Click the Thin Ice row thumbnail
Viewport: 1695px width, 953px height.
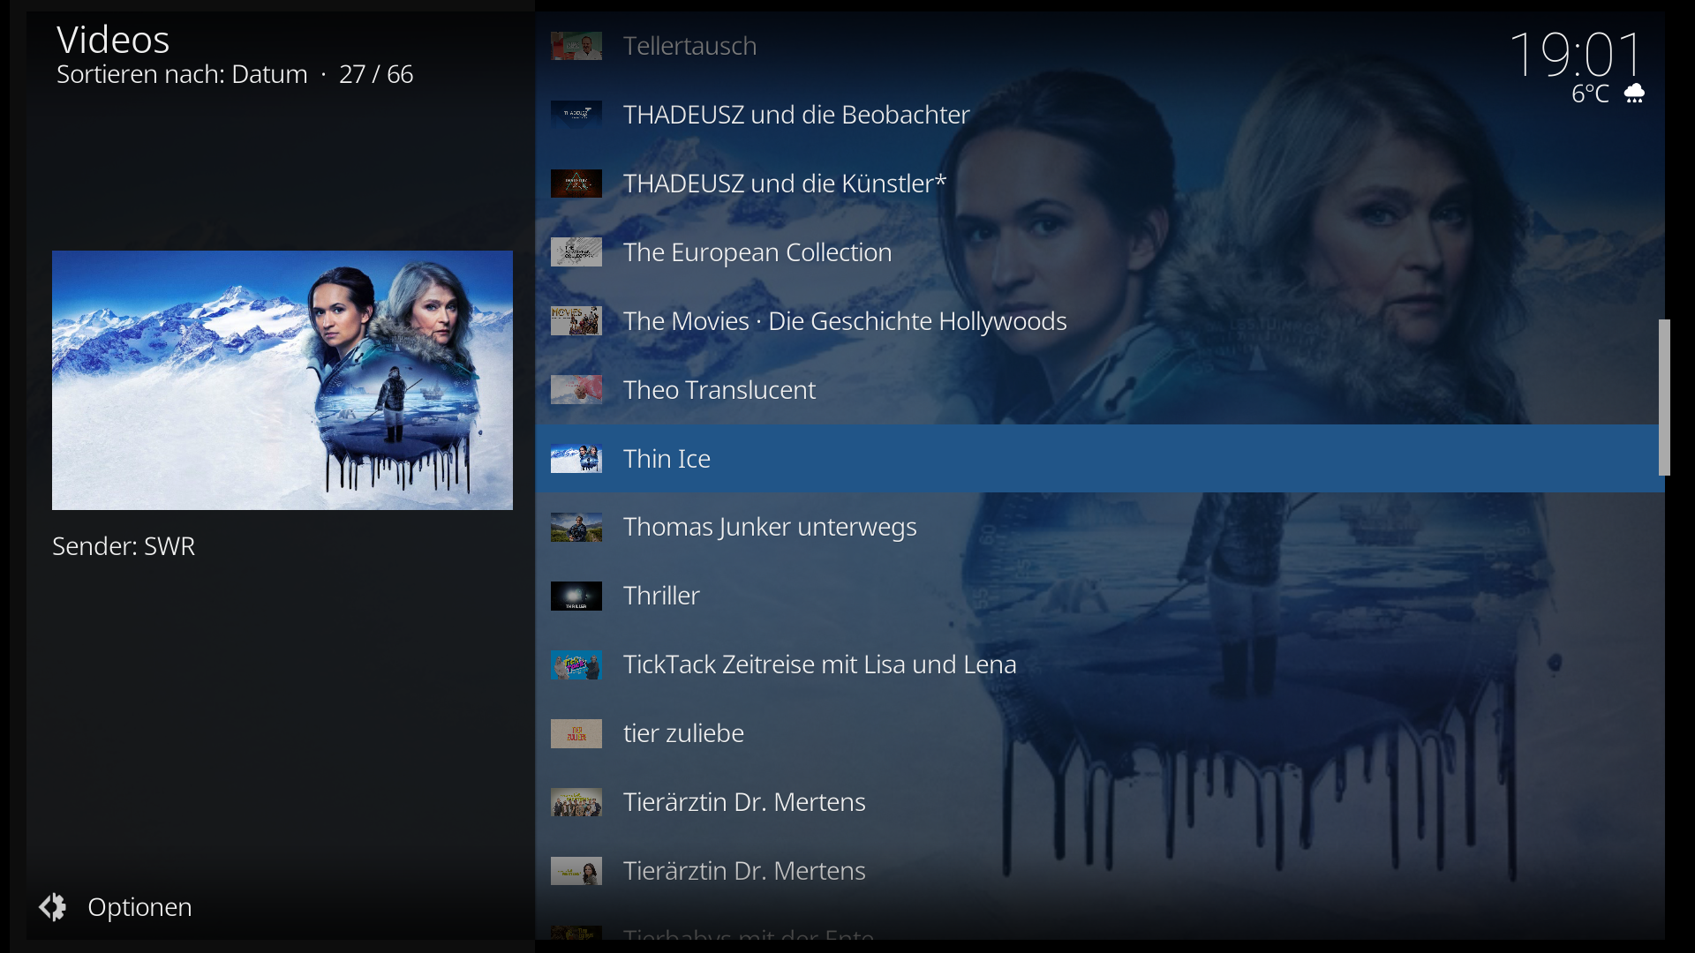pyautogui.click(x=576, y=459)
